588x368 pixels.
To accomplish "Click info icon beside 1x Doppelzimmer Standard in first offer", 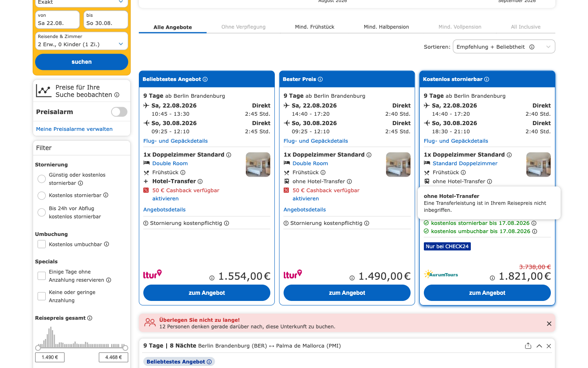I will (x=229, y=155).
